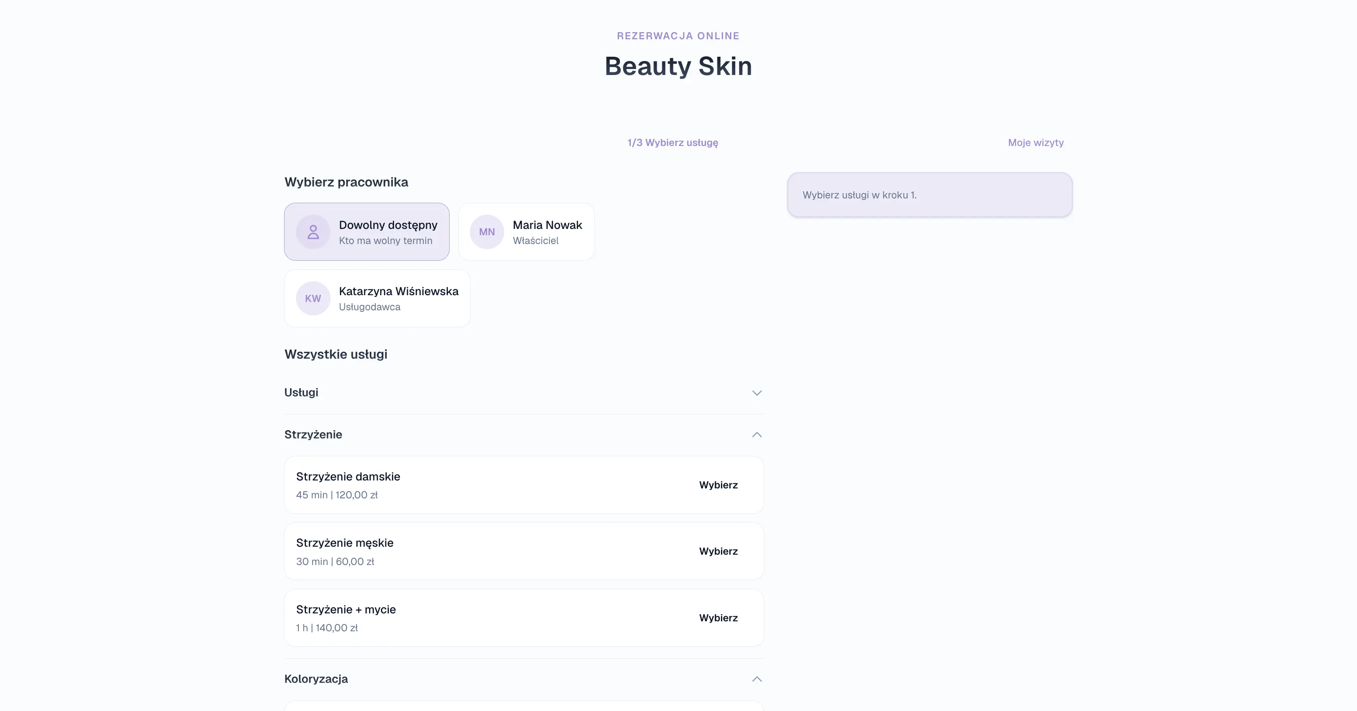Click the Usługi category header text
The image size is (1357, 711).
tap(301, 392)
